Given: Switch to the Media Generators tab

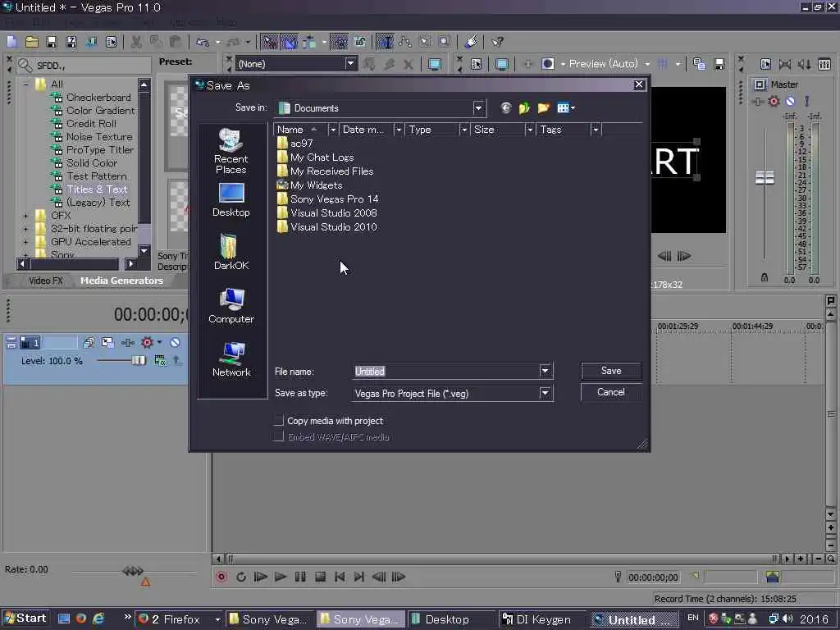Looking at the screenshot, I should click(121, 281).
